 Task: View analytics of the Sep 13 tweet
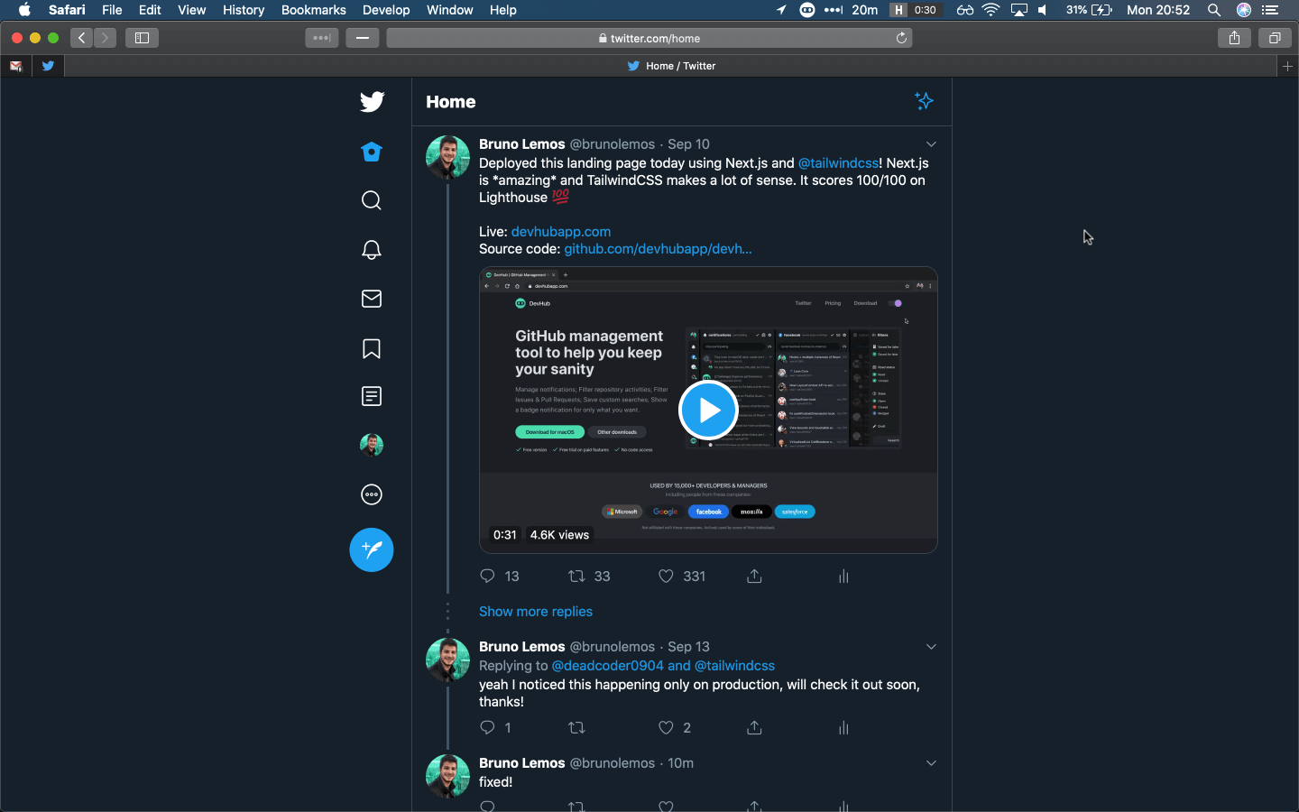pos(843,727)
